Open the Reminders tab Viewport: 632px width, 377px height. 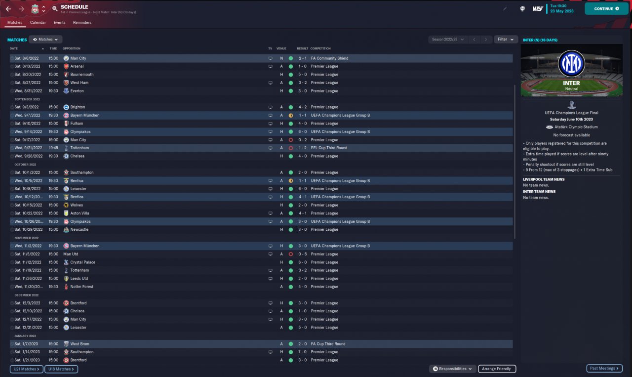[x=82, y=22]
